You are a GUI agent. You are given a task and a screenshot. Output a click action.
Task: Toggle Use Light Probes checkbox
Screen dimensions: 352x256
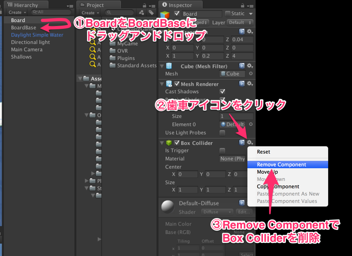pos(222,133)
